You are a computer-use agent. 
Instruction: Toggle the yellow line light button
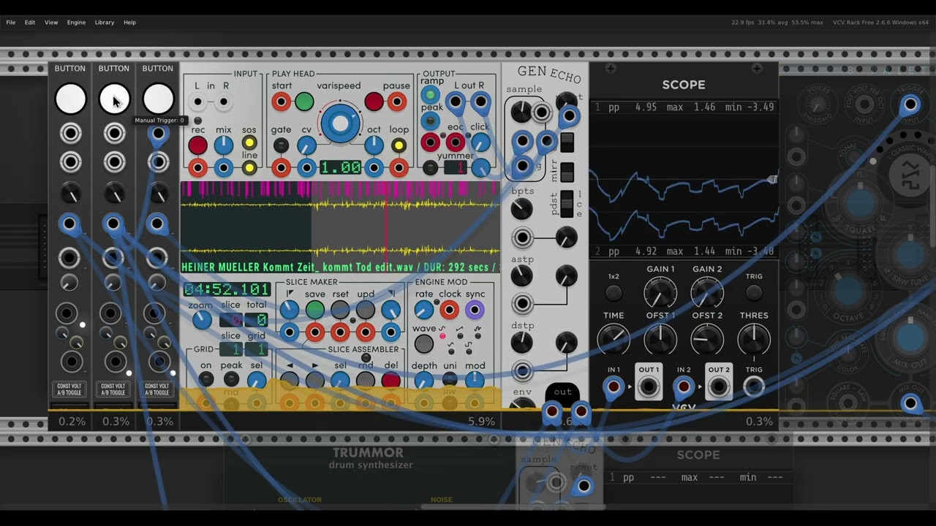point(249,169)
